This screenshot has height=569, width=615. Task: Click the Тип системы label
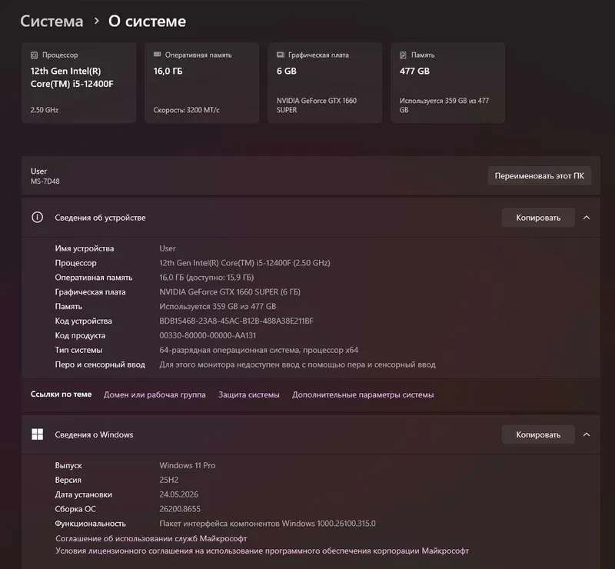(78, 350)
